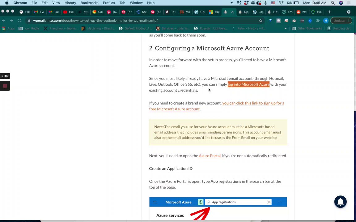Image resolution: width=356 pixels, height=222 pixels.
Task: Open Spotlight search in the menu bar
Action: coord(333,3)
